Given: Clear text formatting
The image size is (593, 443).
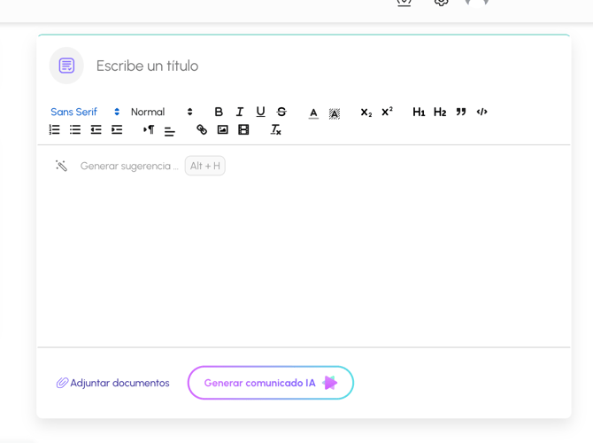Looking at the screenshot, I should click(x=275, y=130).
